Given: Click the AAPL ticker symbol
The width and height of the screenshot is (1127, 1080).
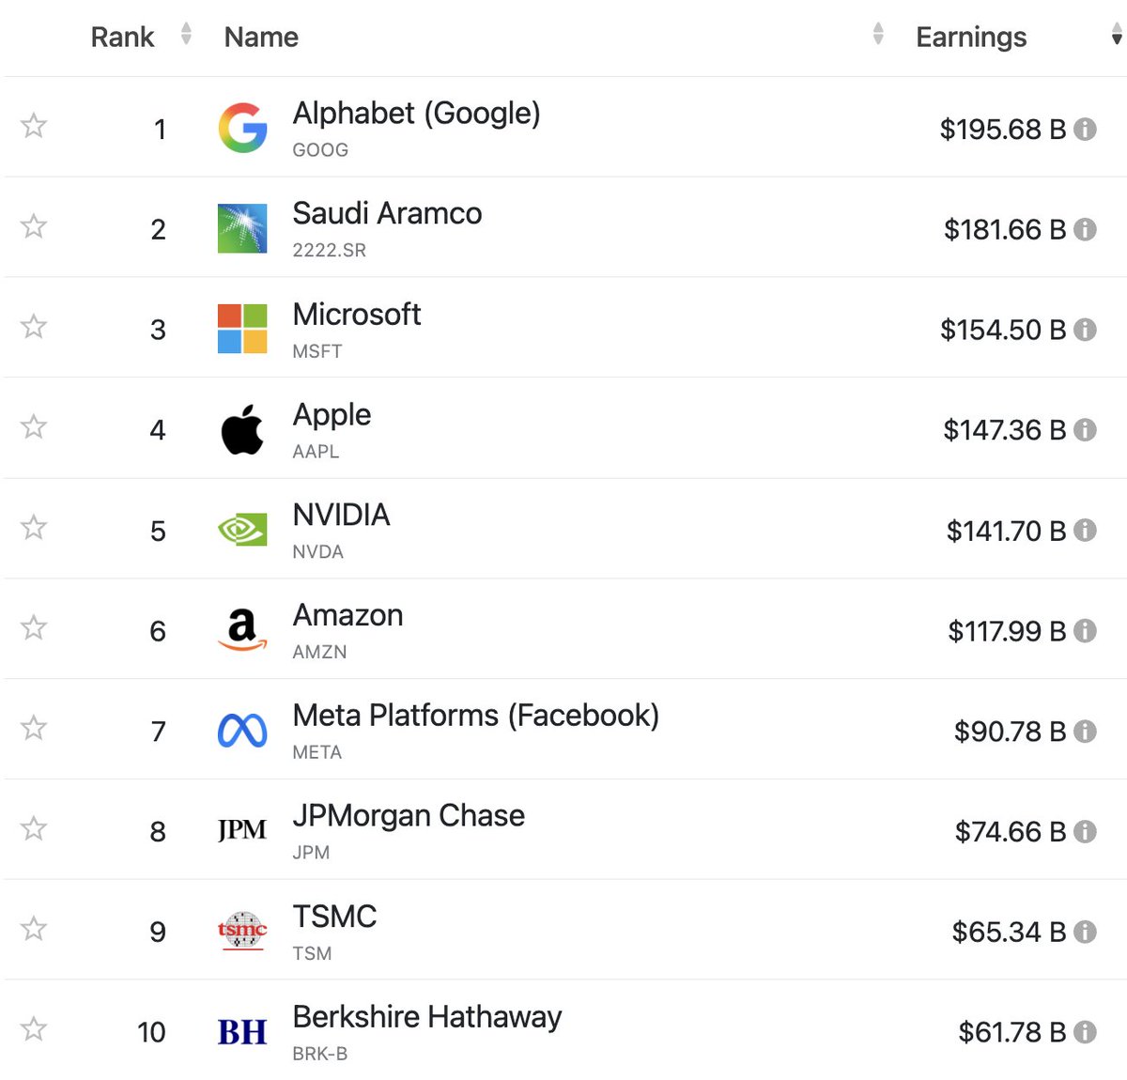Looking at the screenshot, I should [316, 452].
